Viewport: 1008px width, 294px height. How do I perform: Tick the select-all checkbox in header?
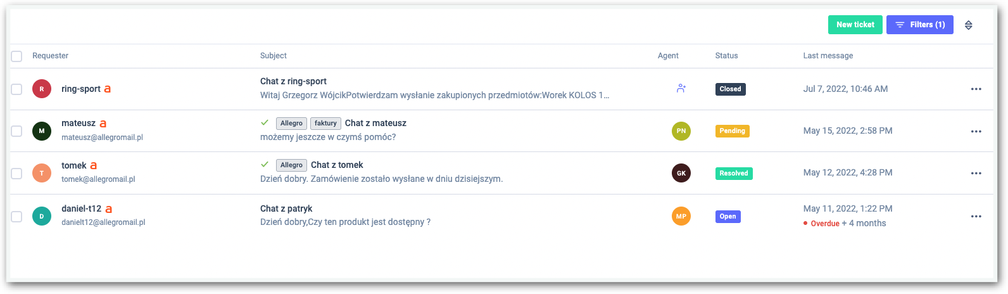click(x=16, y=56)
